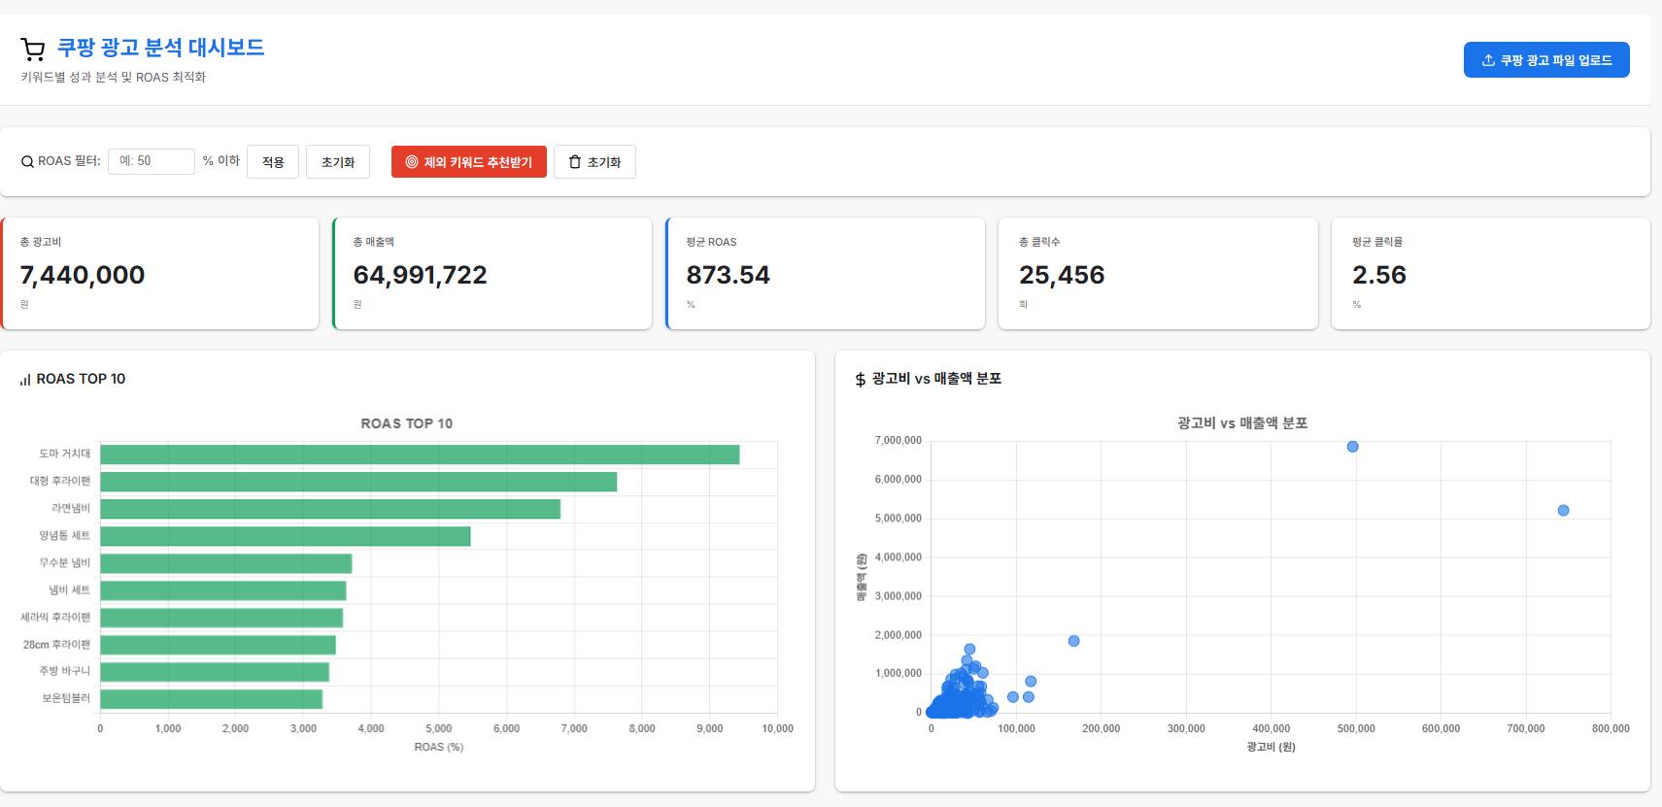
Task: Click the dollar sign icon beside 광고비 vs 매출액 분포
Action: coord(861,380)
